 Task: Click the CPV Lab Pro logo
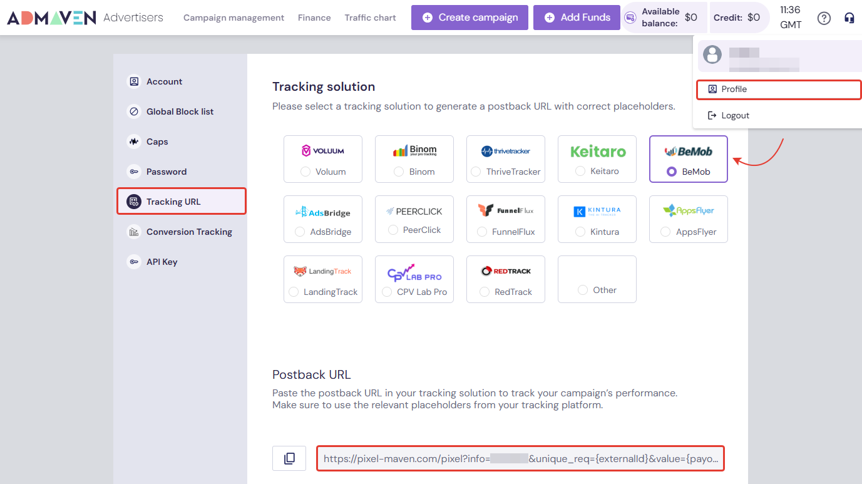[414, 273]
